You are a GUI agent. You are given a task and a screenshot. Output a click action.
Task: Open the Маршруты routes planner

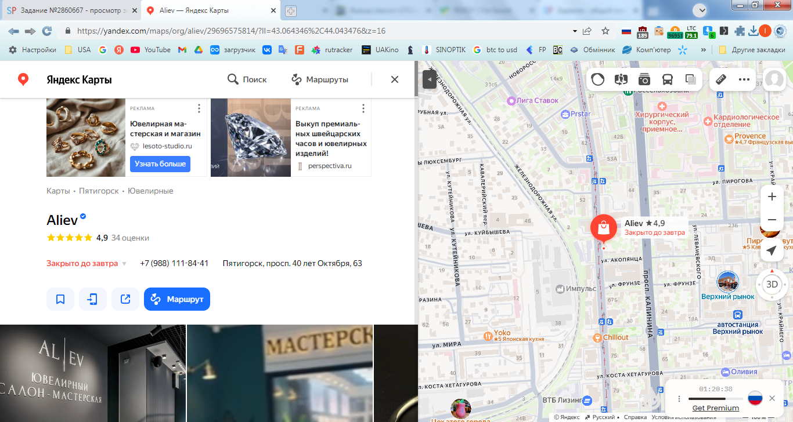click(x=319, y=79)
